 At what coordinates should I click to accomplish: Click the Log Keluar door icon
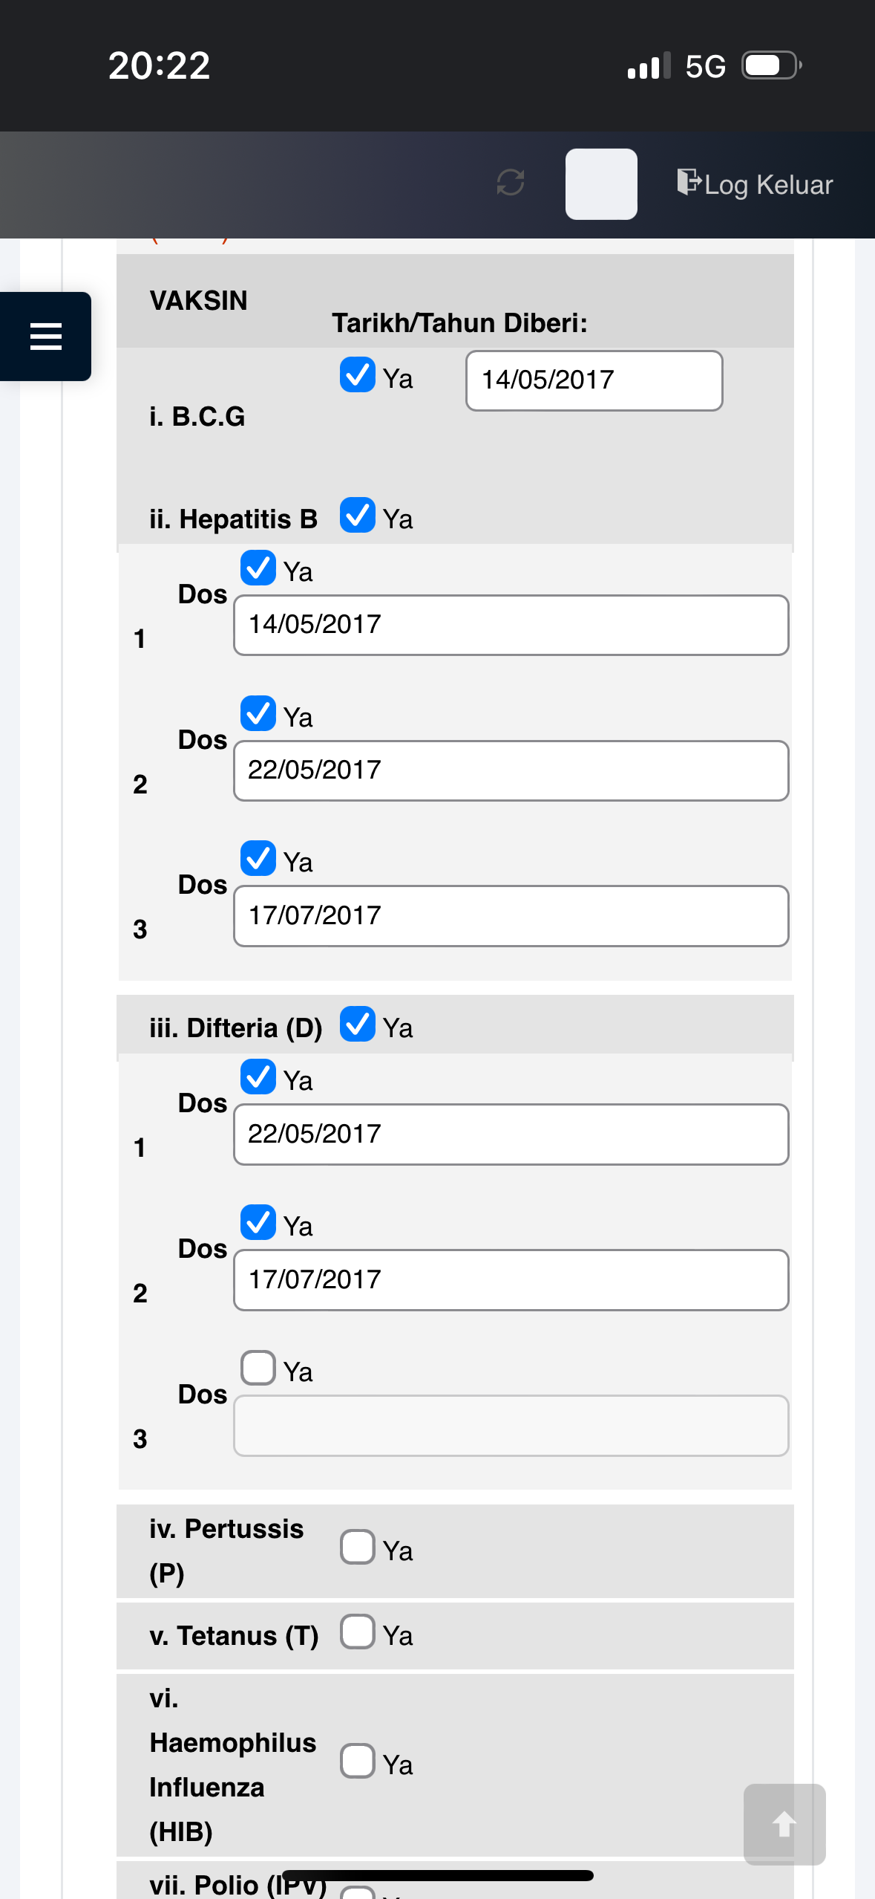coord(689,182)
